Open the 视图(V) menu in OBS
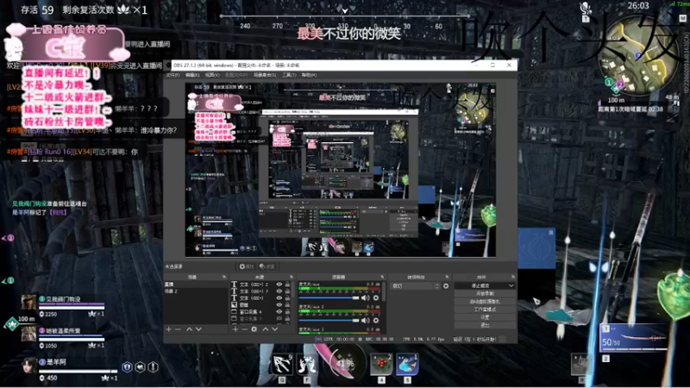The image size is (690, 388). [x=212, y=75]
